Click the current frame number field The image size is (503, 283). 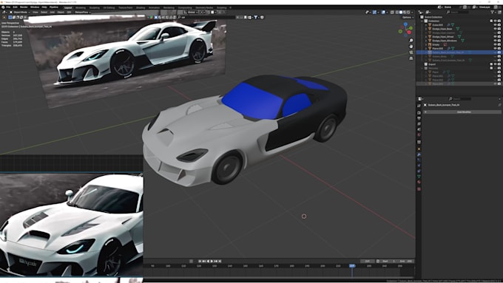(x=368, y=262)
